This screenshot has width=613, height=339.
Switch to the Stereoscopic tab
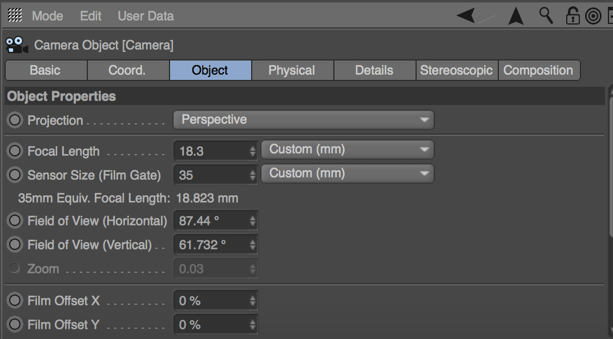click(x=456, y=70)
